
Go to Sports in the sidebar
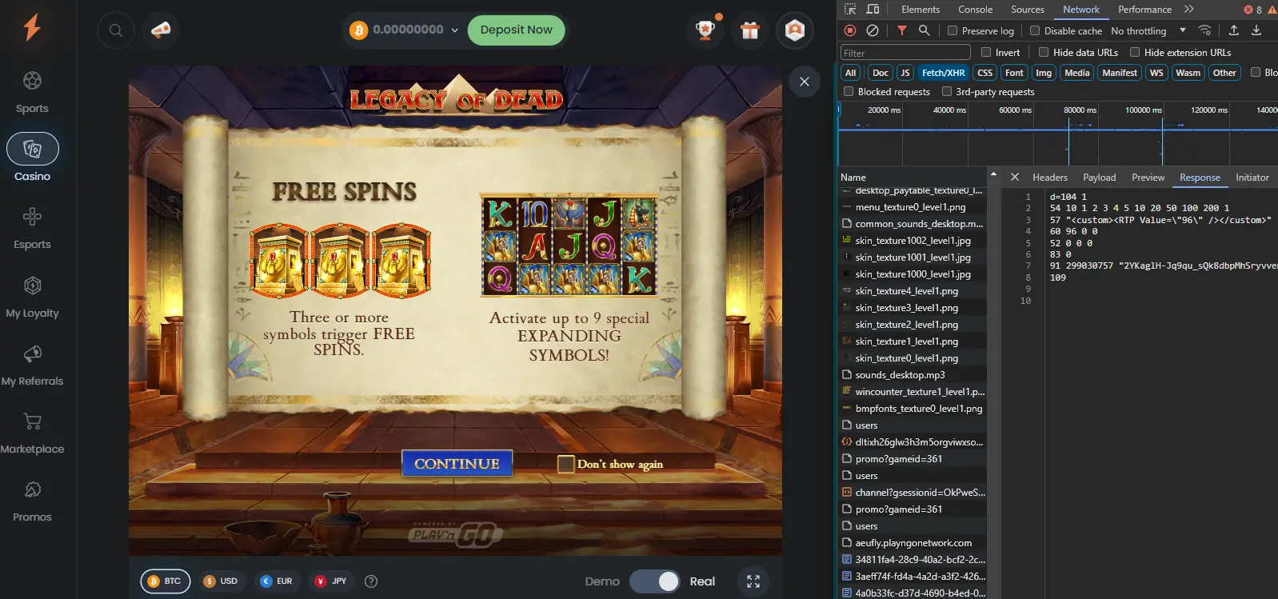point(32,93)
